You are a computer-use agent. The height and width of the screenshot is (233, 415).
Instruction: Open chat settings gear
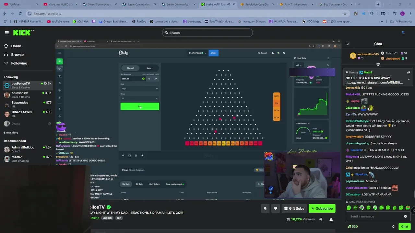tap(393, 227)
